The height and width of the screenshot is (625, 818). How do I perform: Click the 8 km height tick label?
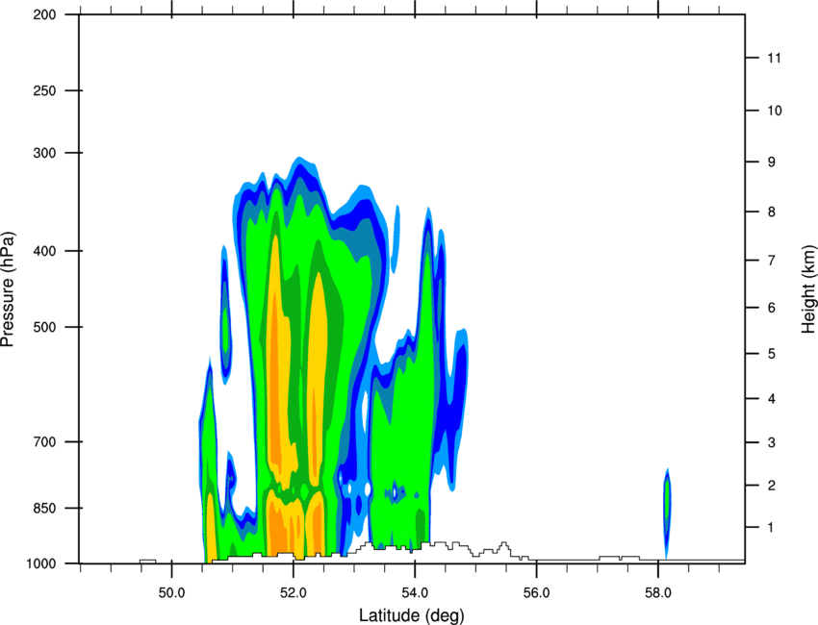point(772,212)
